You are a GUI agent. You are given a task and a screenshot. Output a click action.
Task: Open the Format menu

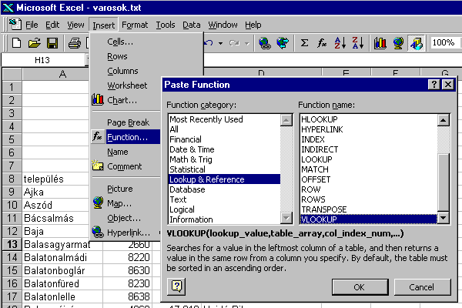pos(135,25)
